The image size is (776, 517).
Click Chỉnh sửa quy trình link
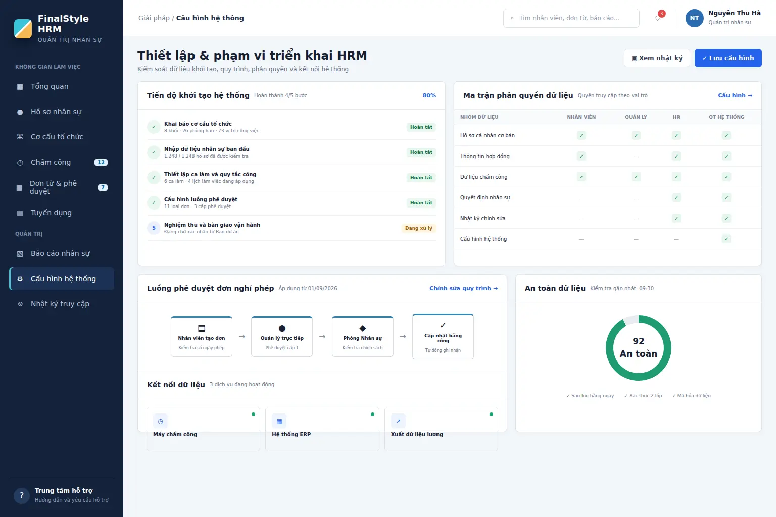[x=464, y=288]
